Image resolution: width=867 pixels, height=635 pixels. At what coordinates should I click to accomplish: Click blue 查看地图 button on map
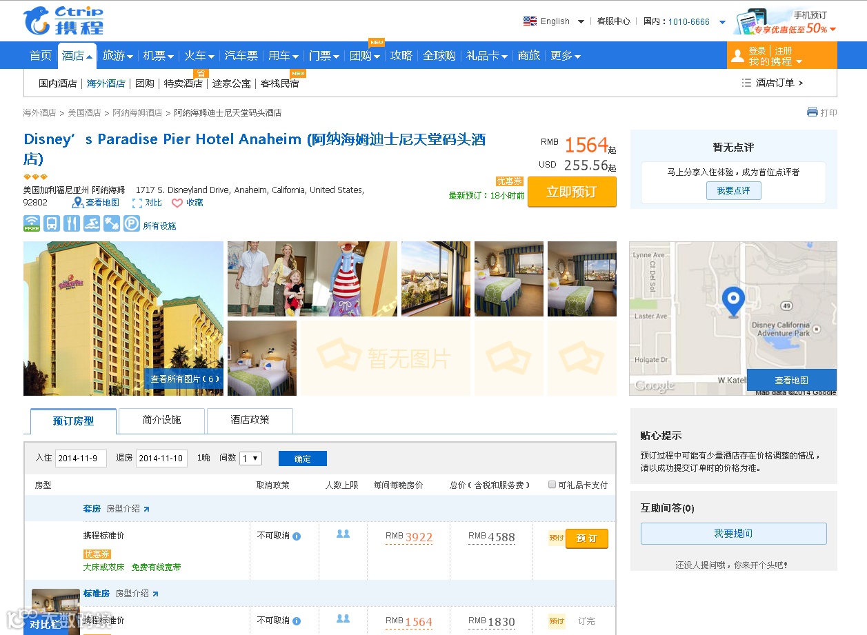(x=791, y=380)
